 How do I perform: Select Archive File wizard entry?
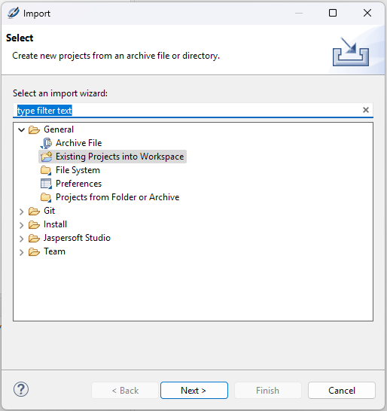78,143
